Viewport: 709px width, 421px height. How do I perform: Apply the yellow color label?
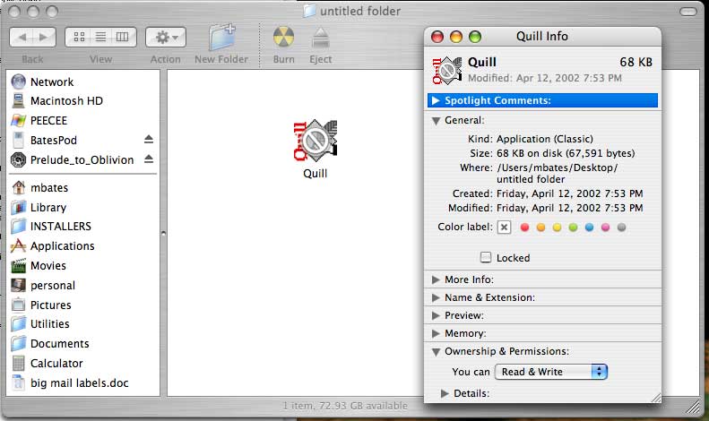click(558, 228)
